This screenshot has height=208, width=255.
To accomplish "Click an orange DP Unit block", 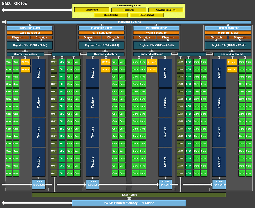I will [x=26, y=62].
